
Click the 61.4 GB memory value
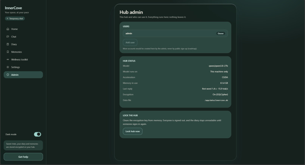pyautogui.click(x=224, y=83)
